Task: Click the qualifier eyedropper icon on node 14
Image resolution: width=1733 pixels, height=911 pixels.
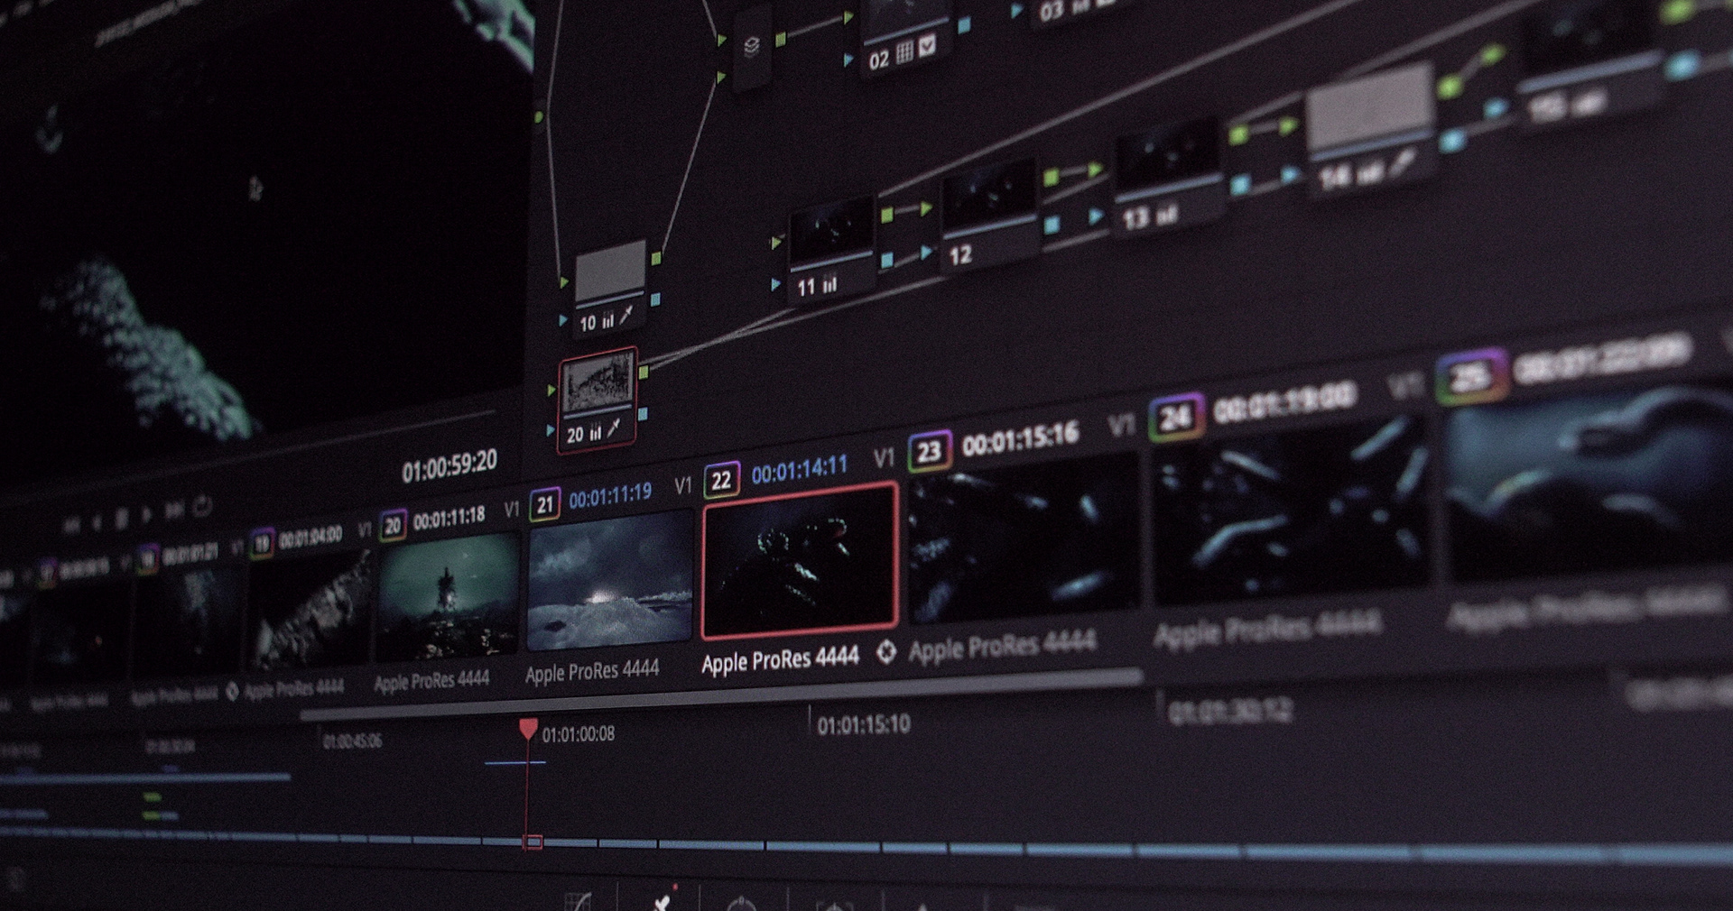Action: coord(1404,163)
